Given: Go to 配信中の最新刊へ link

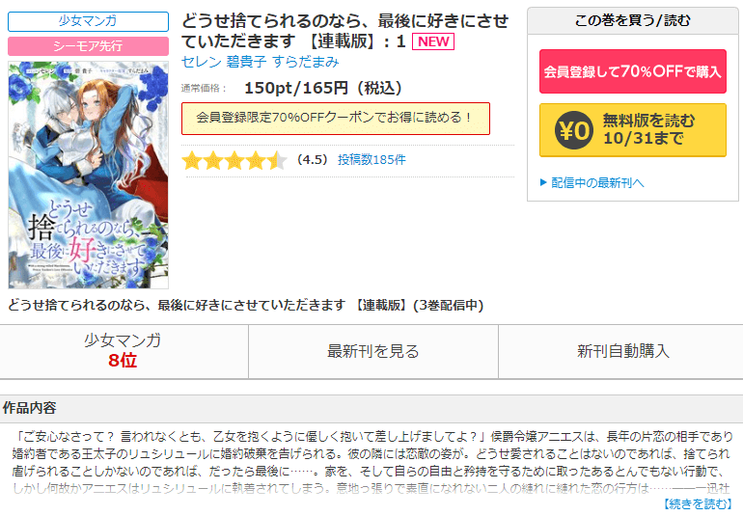Looking at the screenshot, I should (x=597, y=182).
